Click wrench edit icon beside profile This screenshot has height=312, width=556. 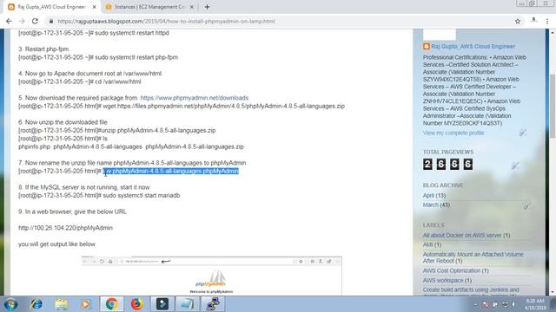click(x=522, y=133)
